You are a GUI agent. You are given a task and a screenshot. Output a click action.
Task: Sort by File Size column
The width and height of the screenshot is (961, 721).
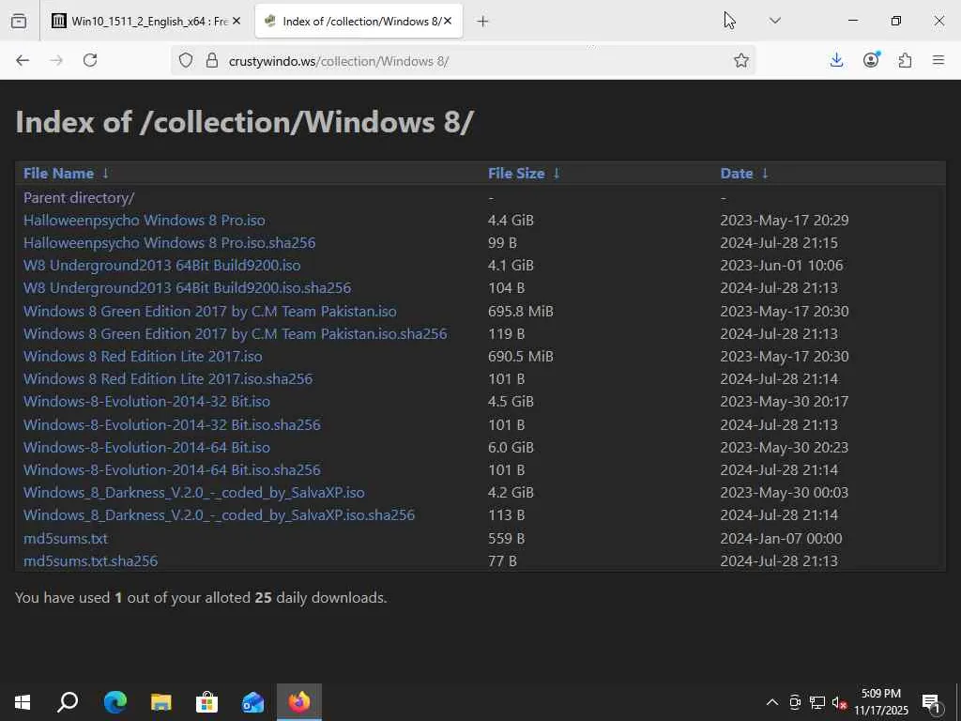[x=516, y=174]
